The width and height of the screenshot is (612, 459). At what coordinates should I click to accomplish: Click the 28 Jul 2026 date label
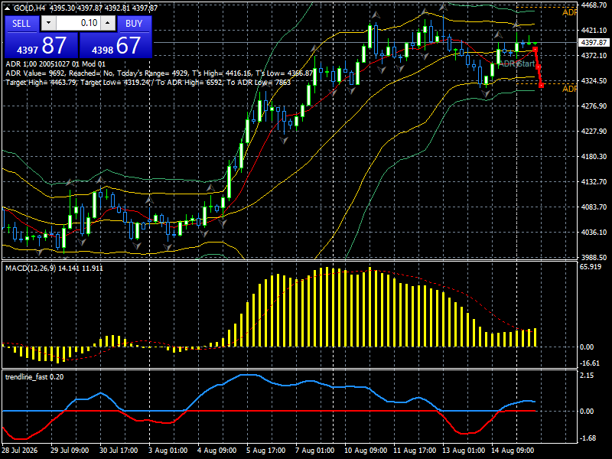(20, 450)
